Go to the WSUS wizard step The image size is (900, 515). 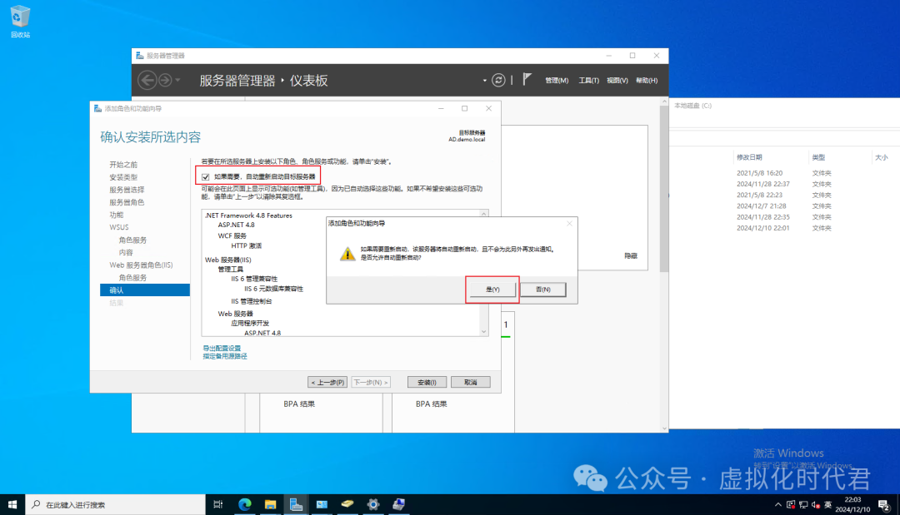119,227
